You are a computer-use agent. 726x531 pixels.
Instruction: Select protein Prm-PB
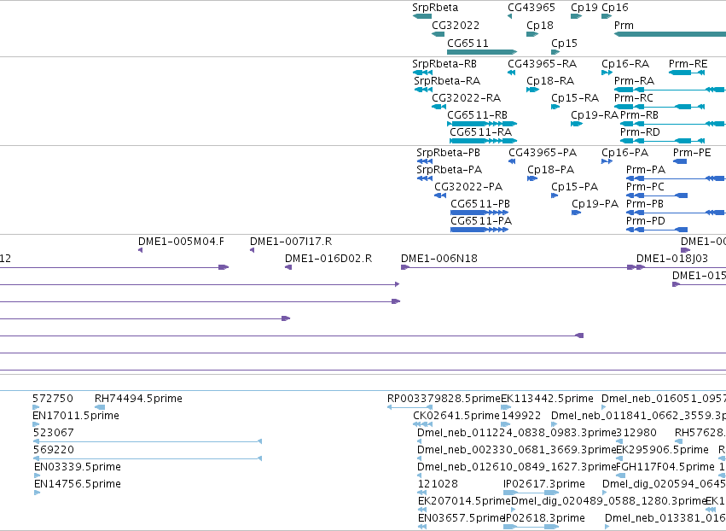tap(676, 213)
